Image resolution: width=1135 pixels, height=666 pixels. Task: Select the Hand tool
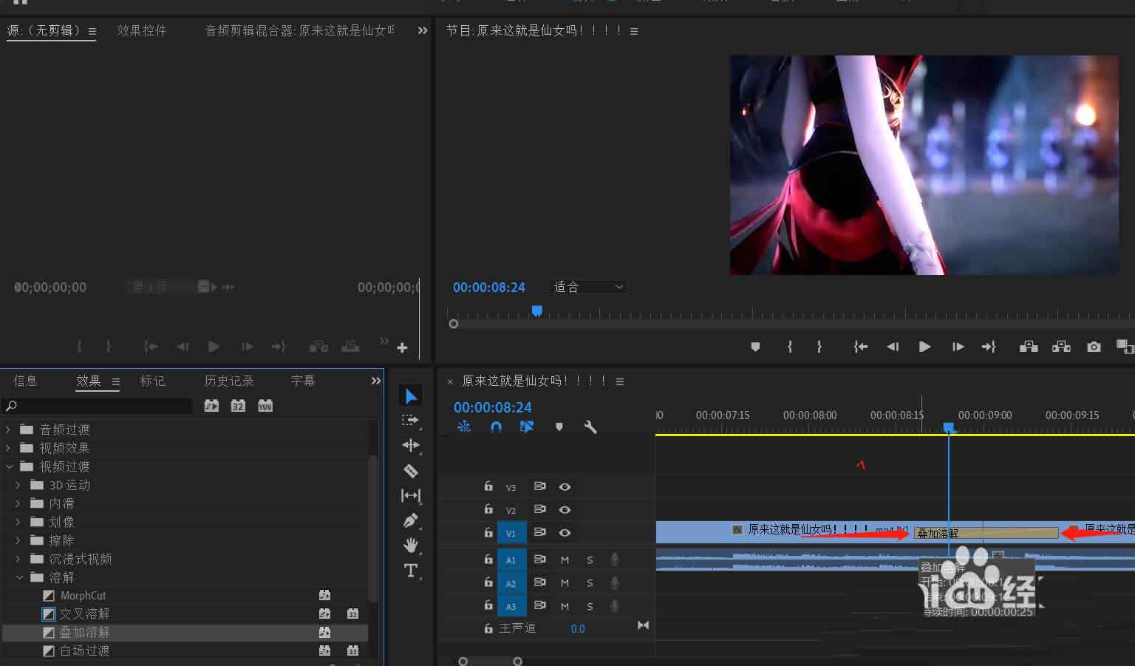coord(411,546)
